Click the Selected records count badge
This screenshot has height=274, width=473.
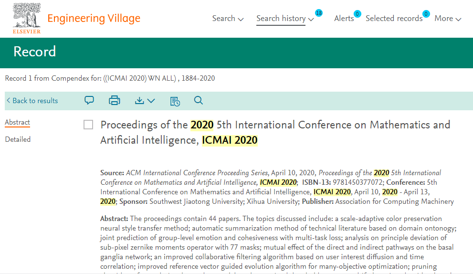tap(426, 14)
